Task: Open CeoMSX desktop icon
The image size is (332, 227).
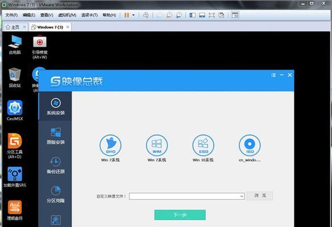Action: (x=15, y=110)
